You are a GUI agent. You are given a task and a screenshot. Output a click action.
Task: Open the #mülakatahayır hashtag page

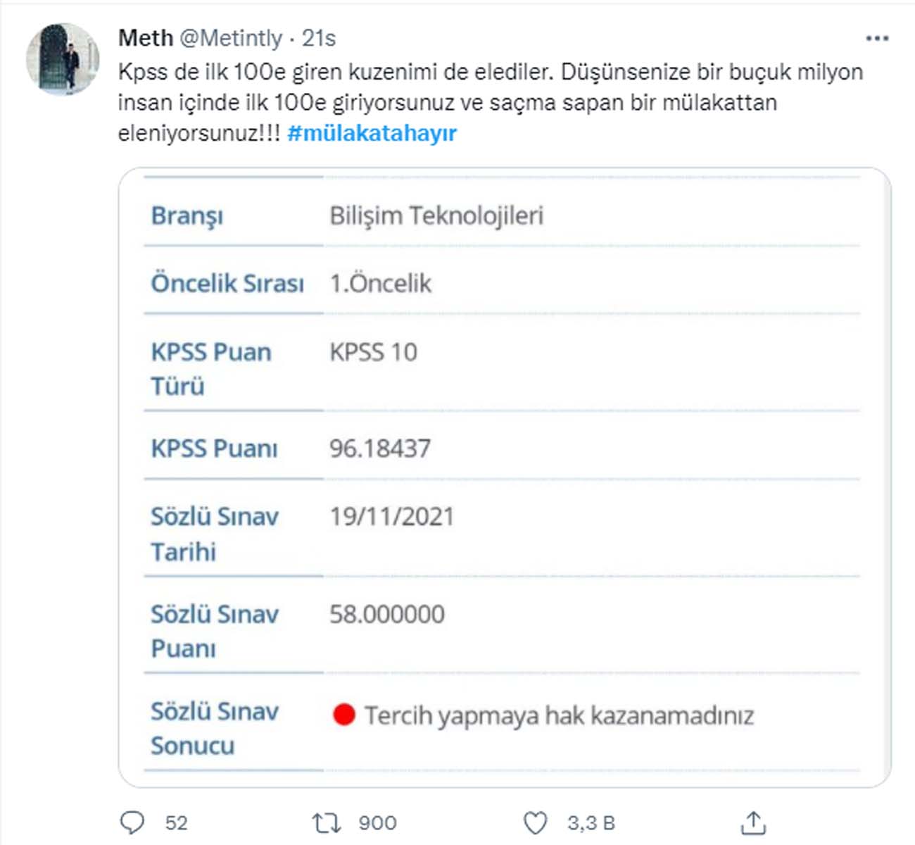[374, 132]
